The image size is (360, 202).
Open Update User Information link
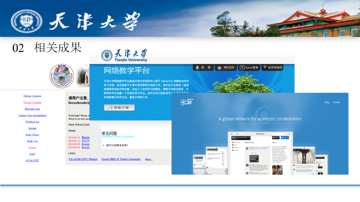(32, 115)
